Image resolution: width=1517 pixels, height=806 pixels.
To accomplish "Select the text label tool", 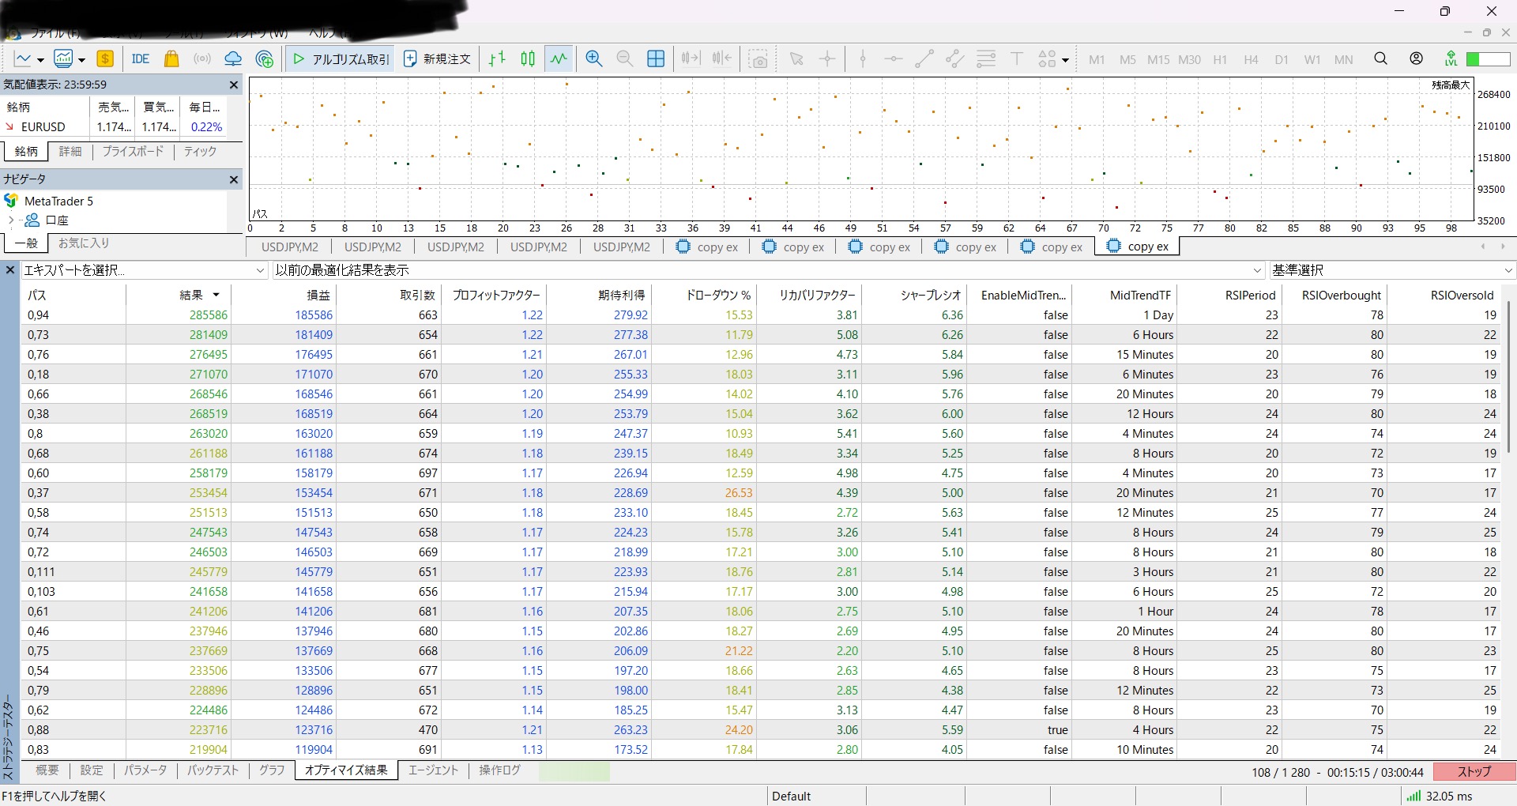I will [1017, 58].
